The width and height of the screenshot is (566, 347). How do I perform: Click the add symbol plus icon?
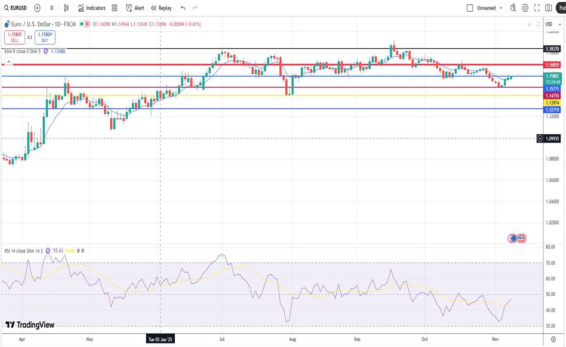pyautogui.click(x=37, y=8)
